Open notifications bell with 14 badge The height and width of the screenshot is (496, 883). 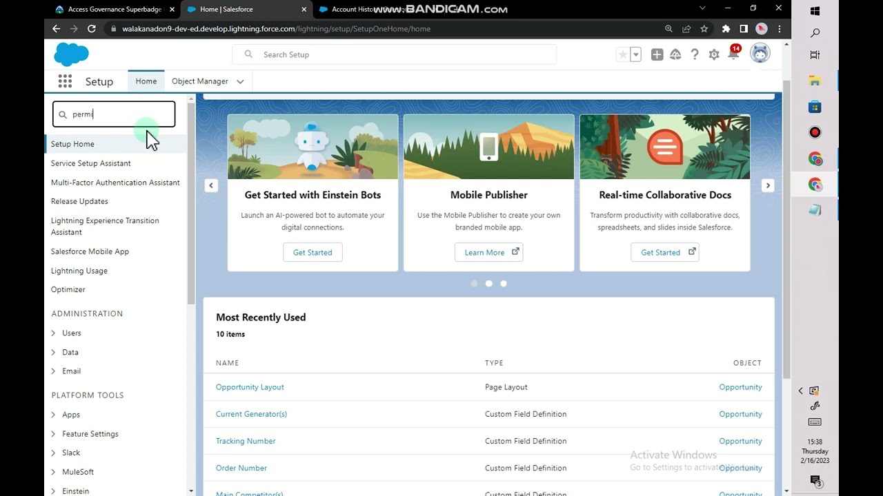coord(734,53)
